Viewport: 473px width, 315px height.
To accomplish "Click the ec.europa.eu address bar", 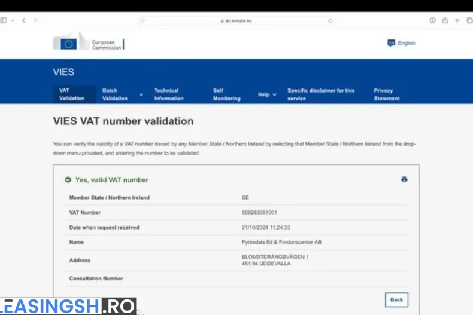I will (x=236, y=20).
